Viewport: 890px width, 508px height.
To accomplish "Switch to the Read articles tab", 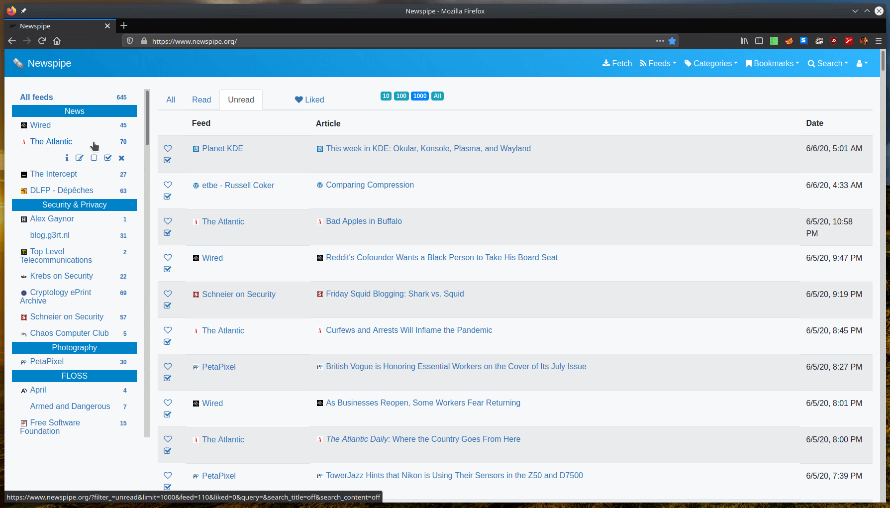I will (x=201, y=100).
